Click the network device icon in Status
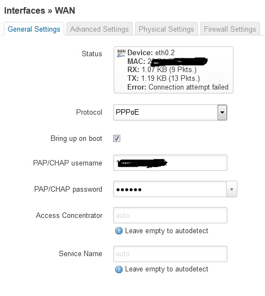Image resolution: width=265 pixels, height=296 pixels. coord(121,53)
